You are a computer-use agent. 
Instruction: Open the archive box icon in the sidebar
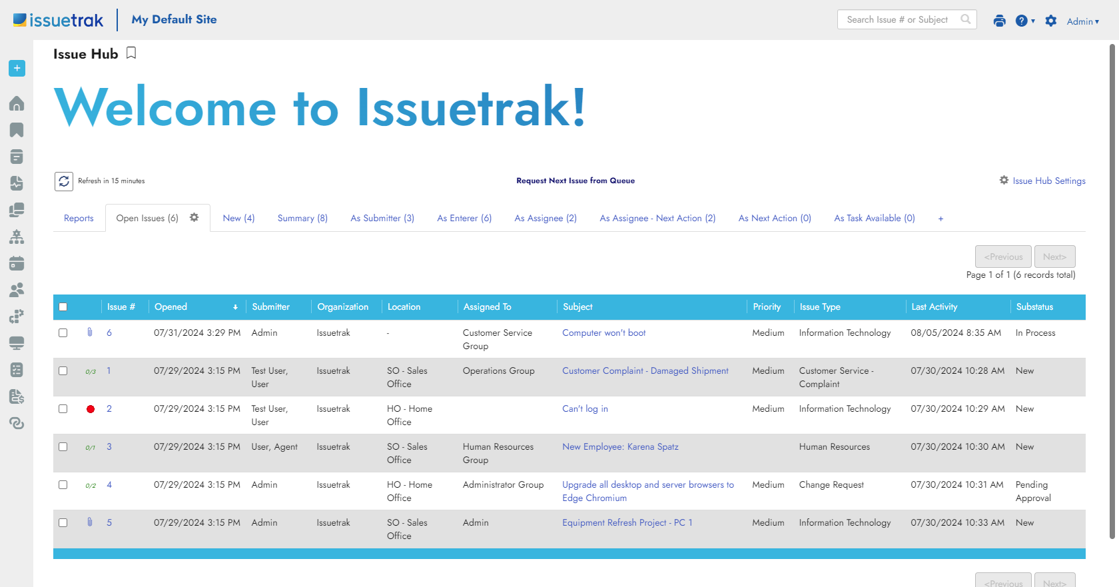point(17,157)
